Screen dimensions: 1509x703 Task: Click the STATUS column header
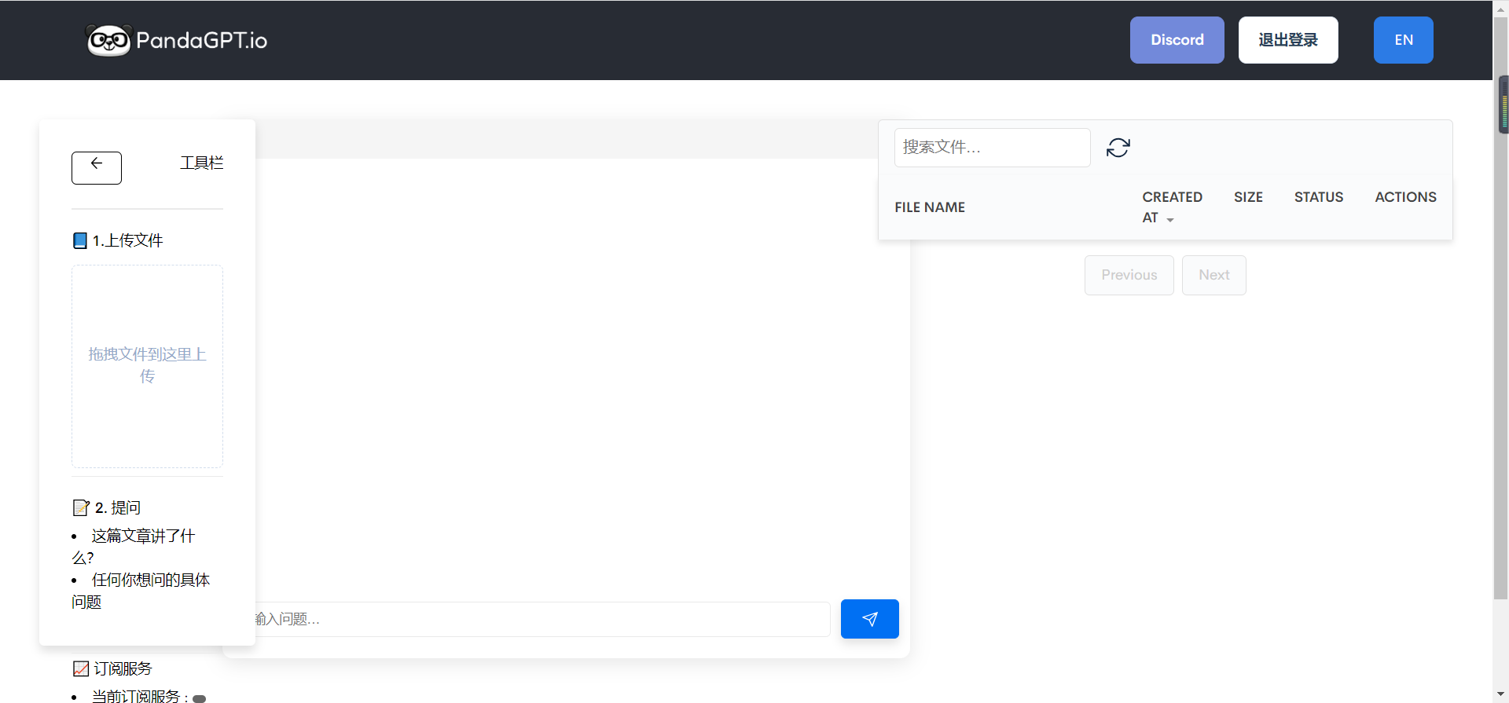click(1318, 197)
